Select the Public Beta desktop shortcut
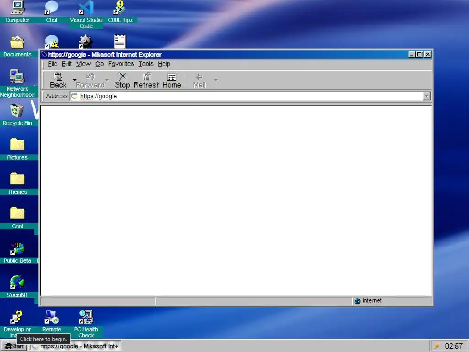This screenshot has width=469, height=352. [x=17, y=253]
